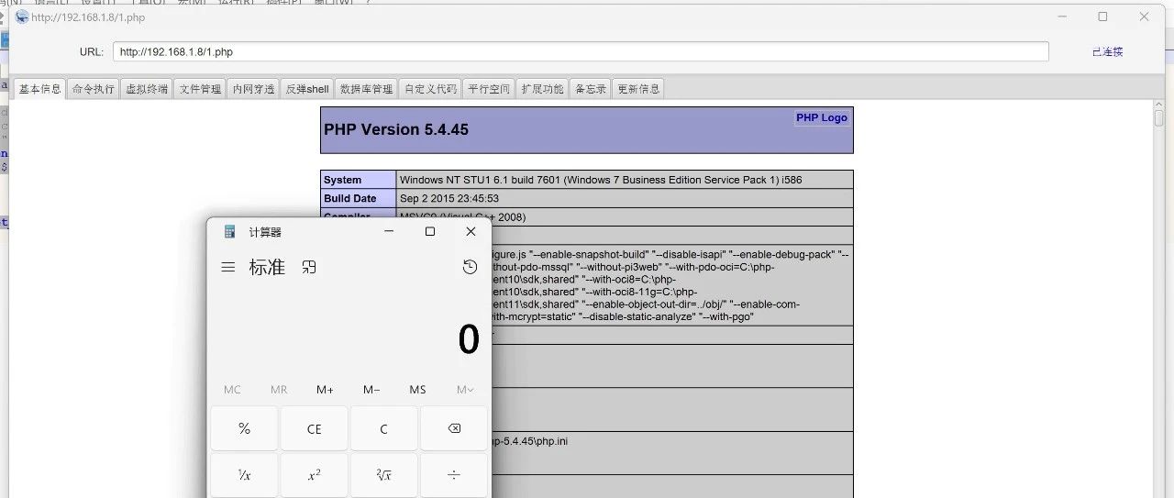Close the calculator window
Image resolution: width=1174 pixels, height=498 pixels.
pyautogui.click(x=471, y=232)
